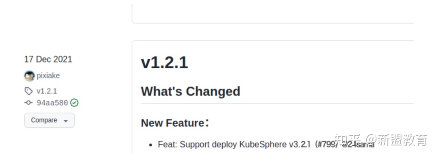
Task: Click the 17 Dec 2021 release date
Action: tap(48, 59)
